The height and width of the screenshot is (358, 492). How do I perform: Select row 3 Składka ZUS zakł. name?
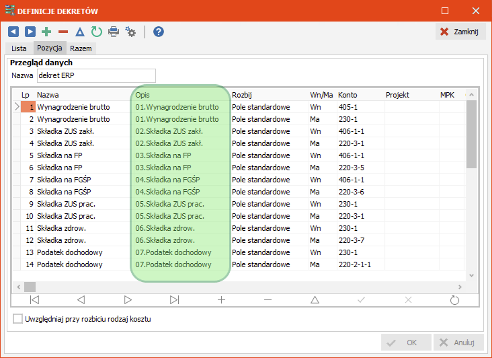[85, 131]
